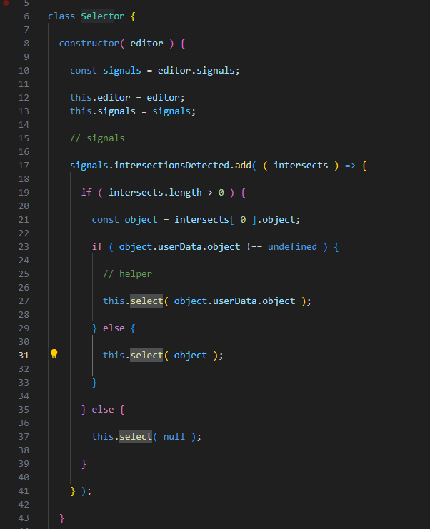Click the null argument on line 37
The image size is (430, 529).
[x=174, y=437]
